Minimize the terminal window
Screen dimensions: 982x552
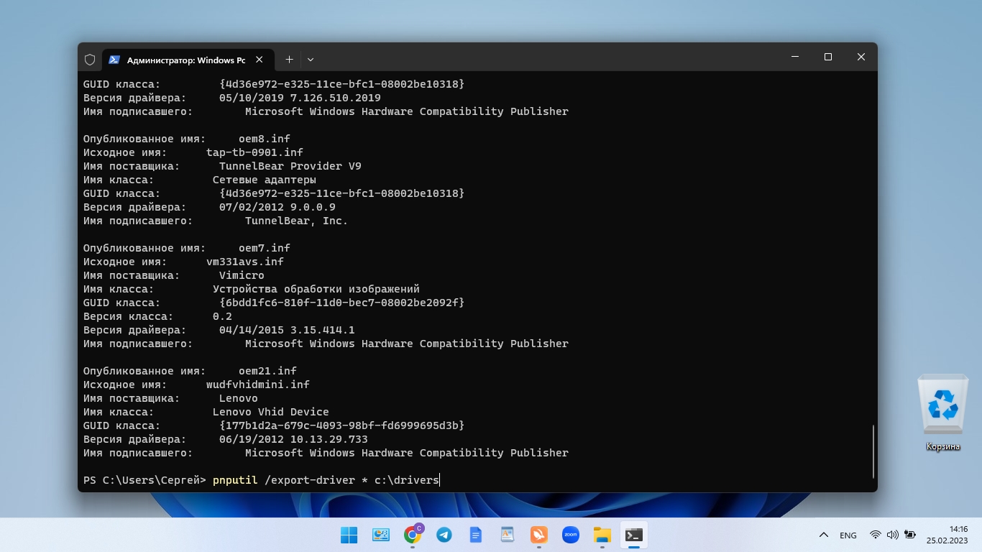coord(795,57)
